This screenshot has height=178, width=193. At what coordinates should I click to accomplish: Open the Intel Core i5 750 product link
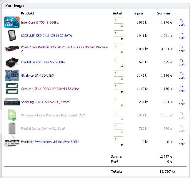(x=40, y=22)
